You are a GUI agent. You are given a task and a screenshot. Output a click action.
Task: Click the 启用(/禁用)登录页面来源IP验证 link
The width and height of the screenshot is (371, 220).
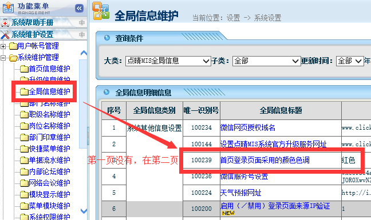coord(275,206)
